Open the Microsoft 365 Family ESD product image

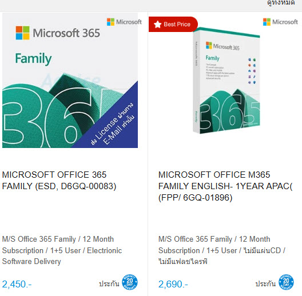point(70,81)
